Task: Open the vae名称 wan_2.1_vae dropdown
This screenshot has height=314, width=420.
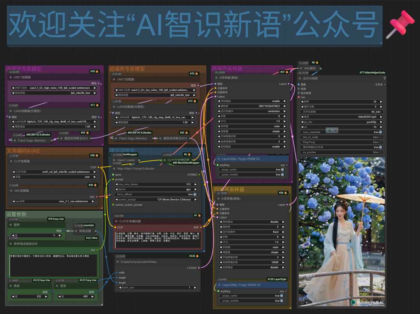Action: 53,201
